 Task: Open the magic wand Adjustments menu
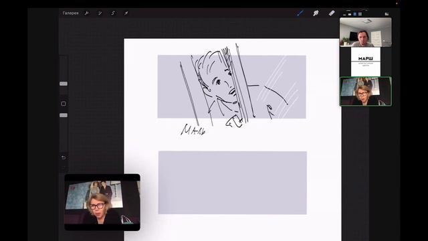tap(100, 13)
